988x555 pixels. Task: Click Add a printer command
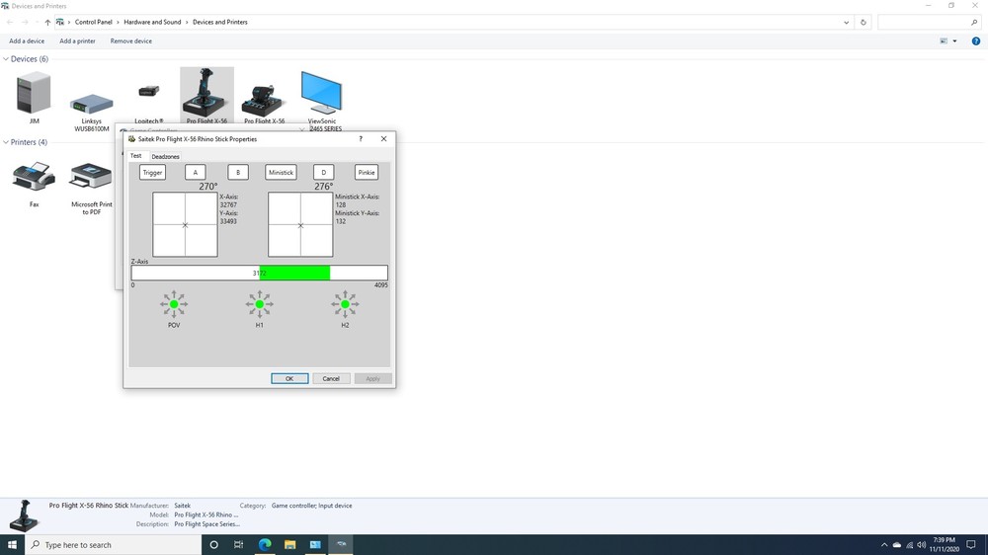(x=77, y=40)
